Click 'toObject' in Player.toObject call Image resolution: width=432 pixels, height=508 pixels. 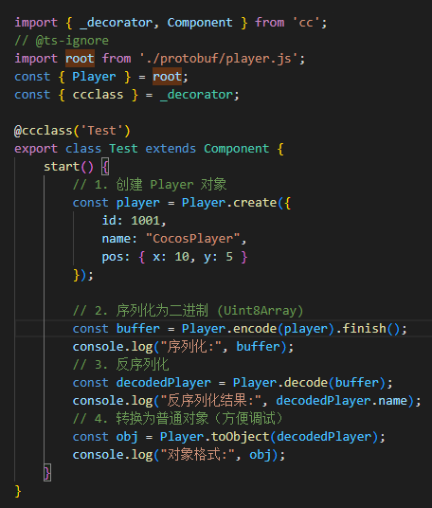click(x=240, y=437)
